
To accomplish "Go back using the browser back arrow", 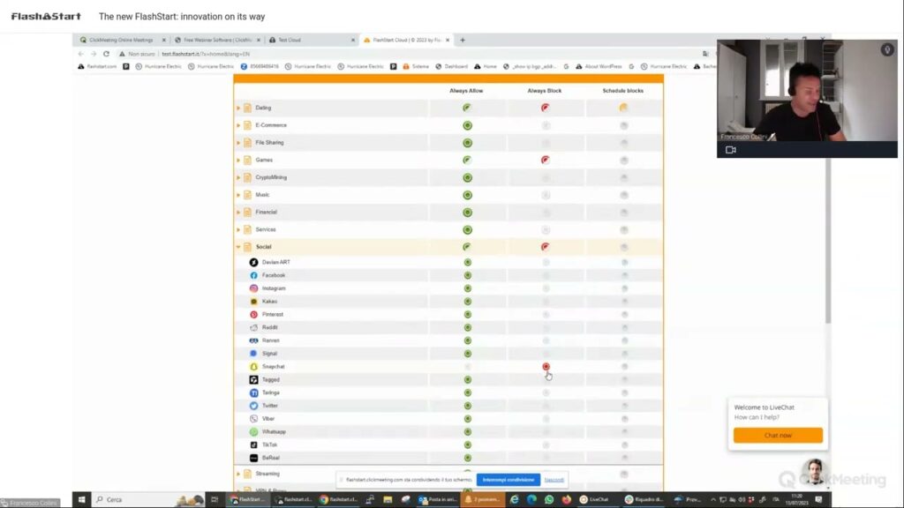I will pos(80,54).
